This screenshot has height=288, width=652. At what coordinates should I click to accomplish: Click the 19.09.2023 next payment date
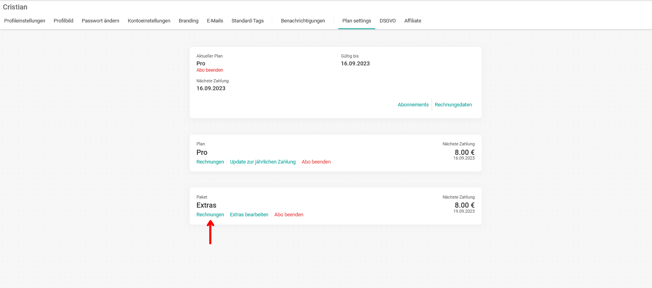click(x=464, y=212)
